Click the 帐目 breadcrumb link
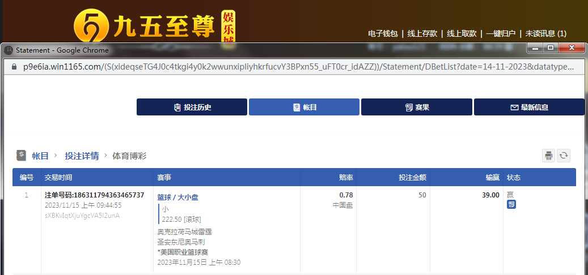 [x=40, y=156]
